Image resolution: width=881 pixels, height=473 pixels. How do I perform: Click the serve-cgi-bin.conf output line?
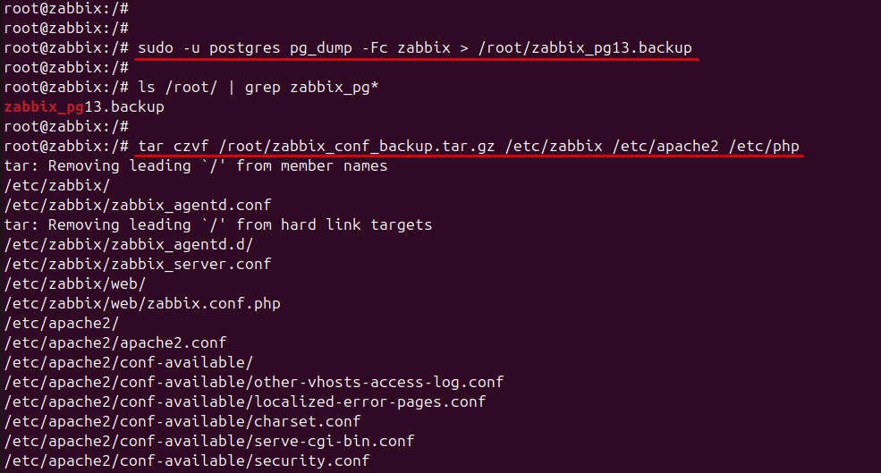click(209, 441)
